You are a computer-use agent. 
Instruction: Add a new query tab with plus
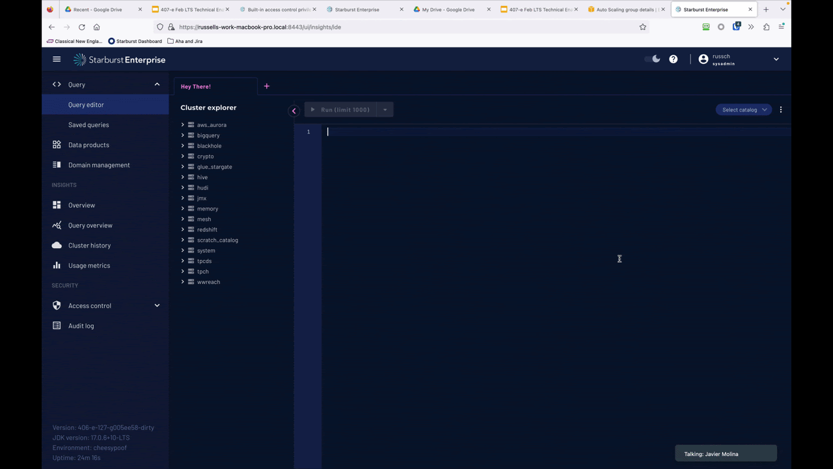pyautogui.click(x=266, y=86)
